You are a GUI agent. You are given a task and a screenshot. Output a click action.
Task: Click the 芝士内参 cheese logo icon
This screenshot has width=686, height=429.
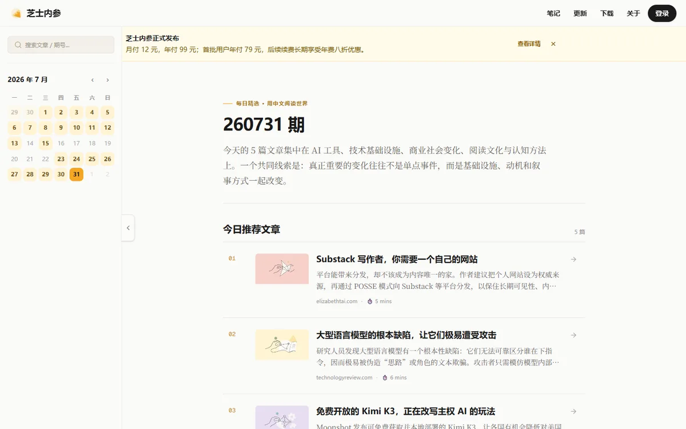click(x=17, y=13)
